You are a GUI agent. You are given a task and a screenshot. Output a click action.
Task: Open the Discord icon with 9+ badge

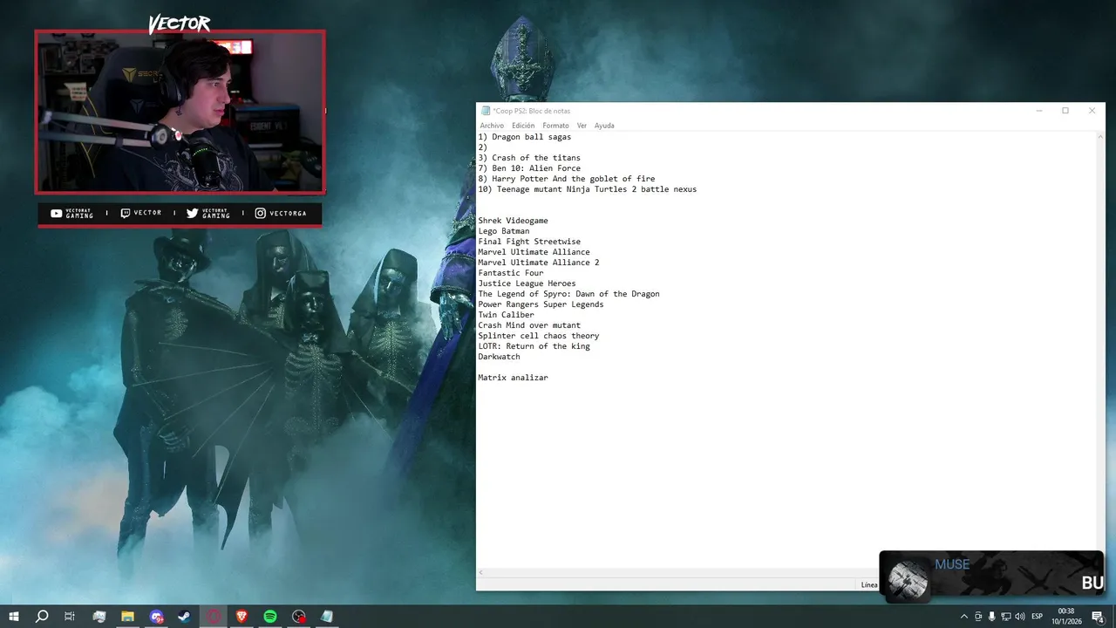tap(156, 617)
